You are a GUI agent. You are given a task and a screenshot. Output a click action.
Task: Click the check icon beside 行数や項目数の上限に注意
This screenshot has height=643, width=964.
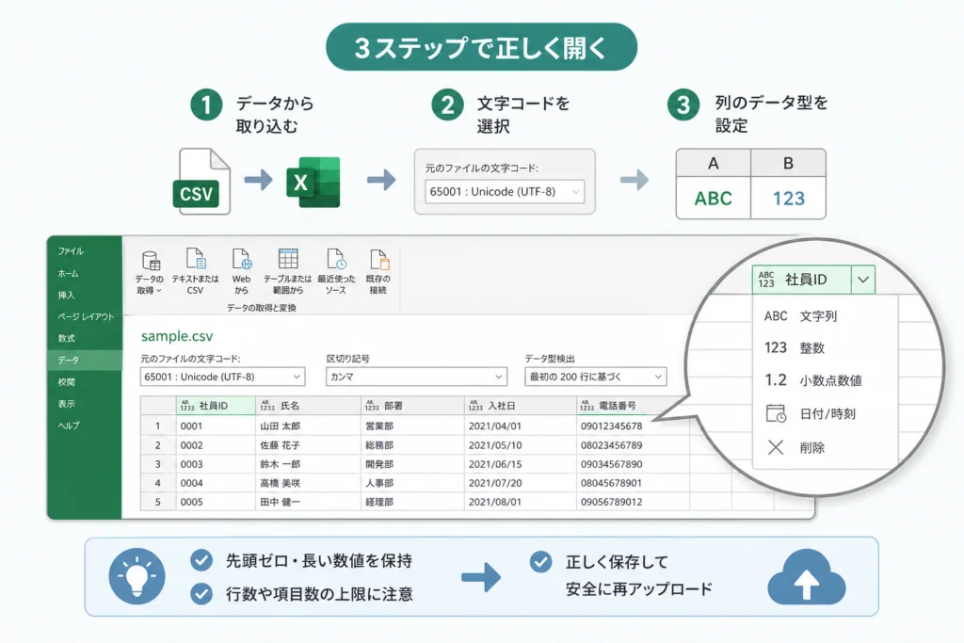coord(201,594)
